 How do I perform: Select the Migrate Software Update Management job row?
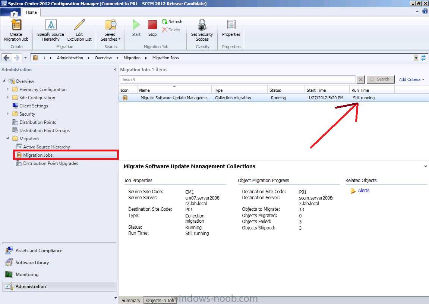pos(274,98)
